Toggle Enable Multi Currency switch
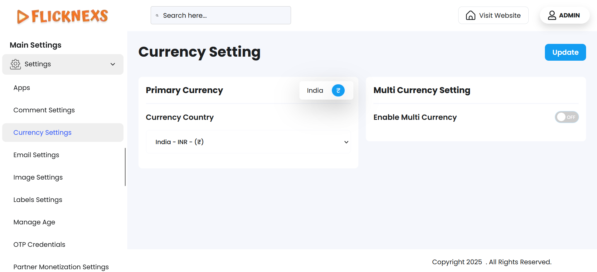The width and height of the screenshot is (597, 272). click(566, 117)
